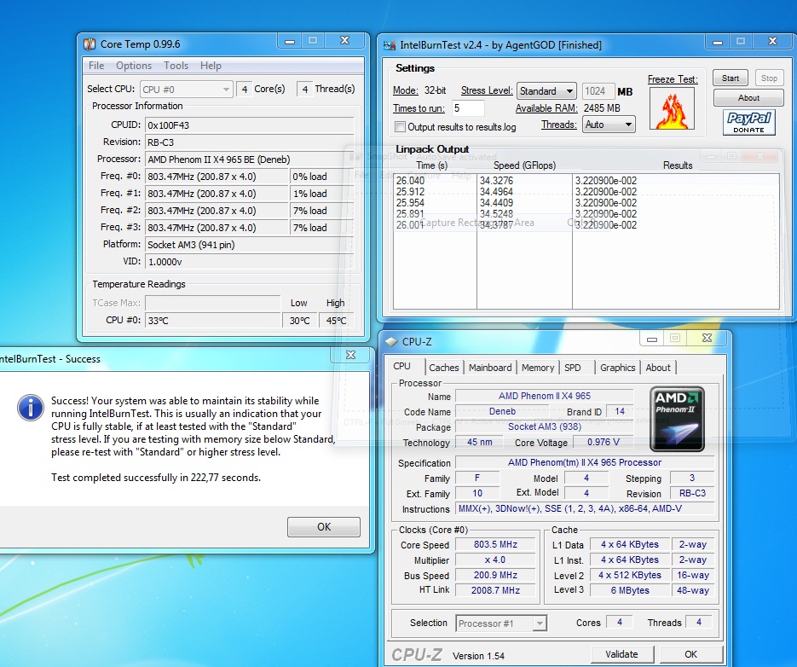The image size is (797, 667).
Task: Minimize the CPU-Z window
Action: pos(652,339)
